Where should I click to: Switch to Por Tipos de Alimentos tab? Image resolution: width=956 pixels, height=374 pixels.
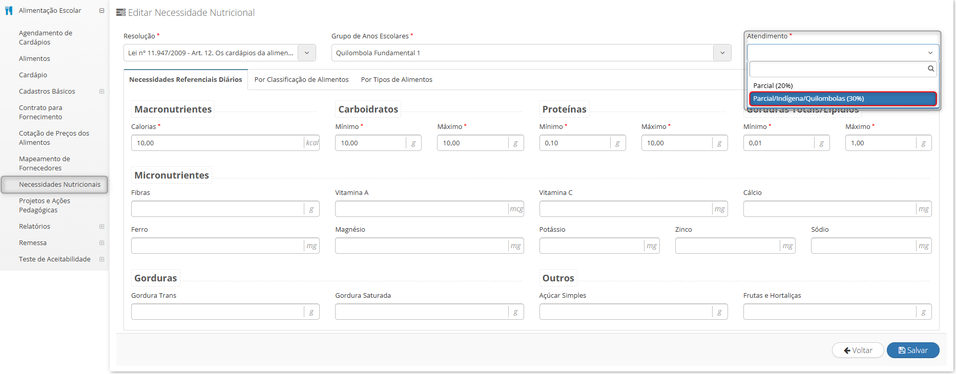(397, 79)
